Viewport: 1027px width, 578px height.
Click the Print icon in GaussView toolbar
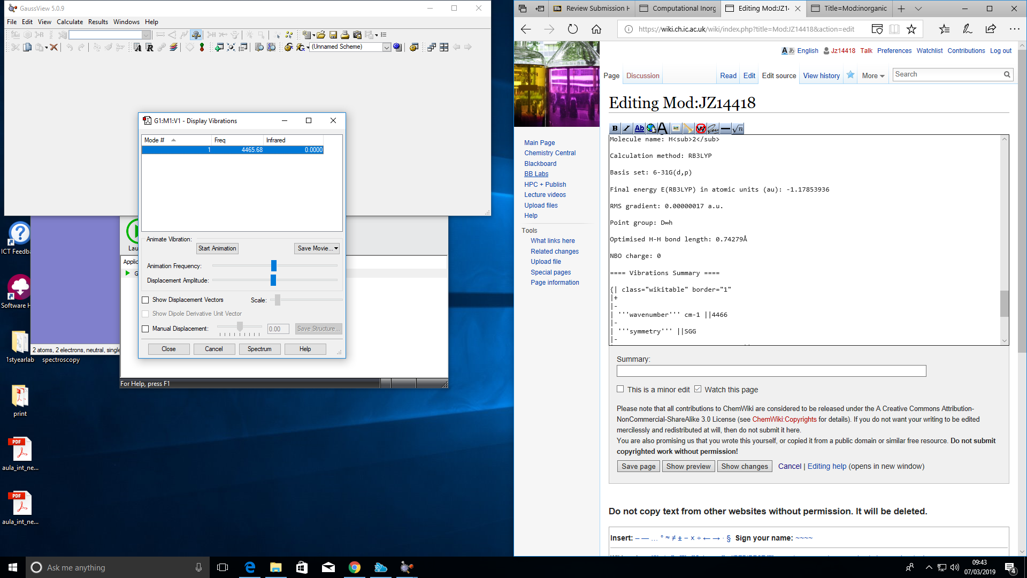click(345, 35)
